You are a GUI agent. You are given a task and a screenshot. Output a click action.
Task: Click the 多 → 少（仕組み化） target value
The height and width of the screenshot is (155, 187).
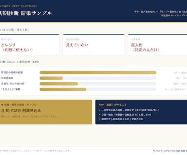click(175, 89)
